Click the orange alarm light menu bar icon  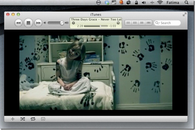[121, 2]
